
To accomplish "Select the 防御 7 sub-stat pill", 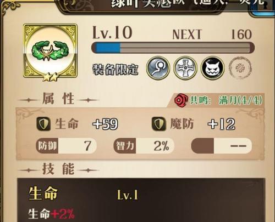I will click(x=66, y=146).
